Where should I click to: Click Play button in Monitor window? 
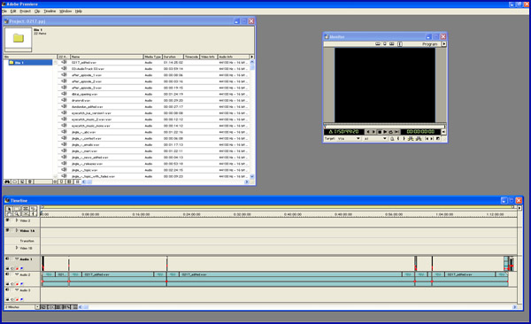coord(385,132)
